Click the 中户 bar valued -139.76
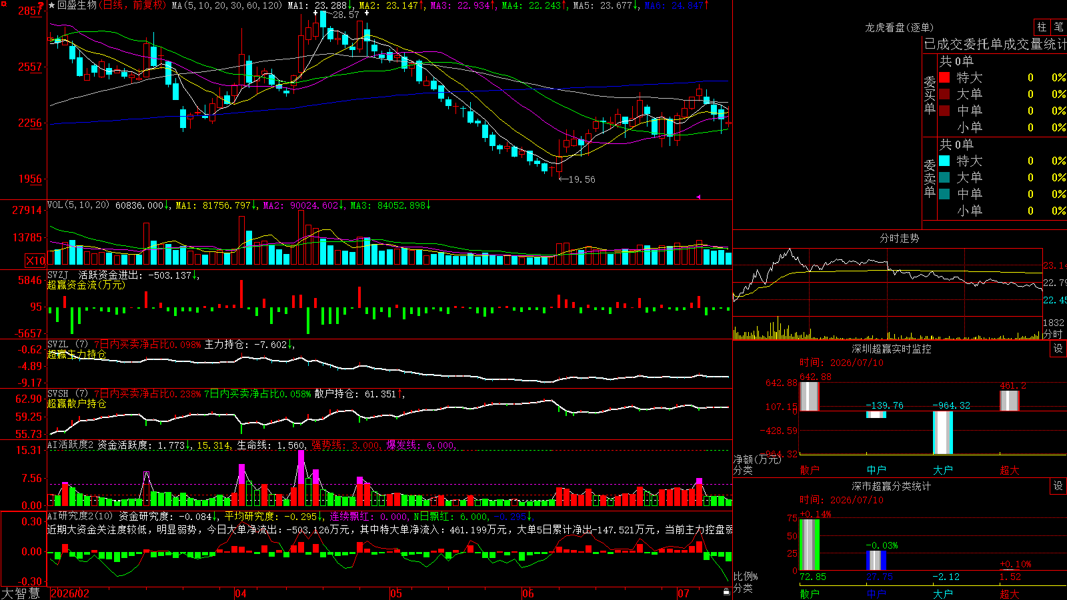 876,415
